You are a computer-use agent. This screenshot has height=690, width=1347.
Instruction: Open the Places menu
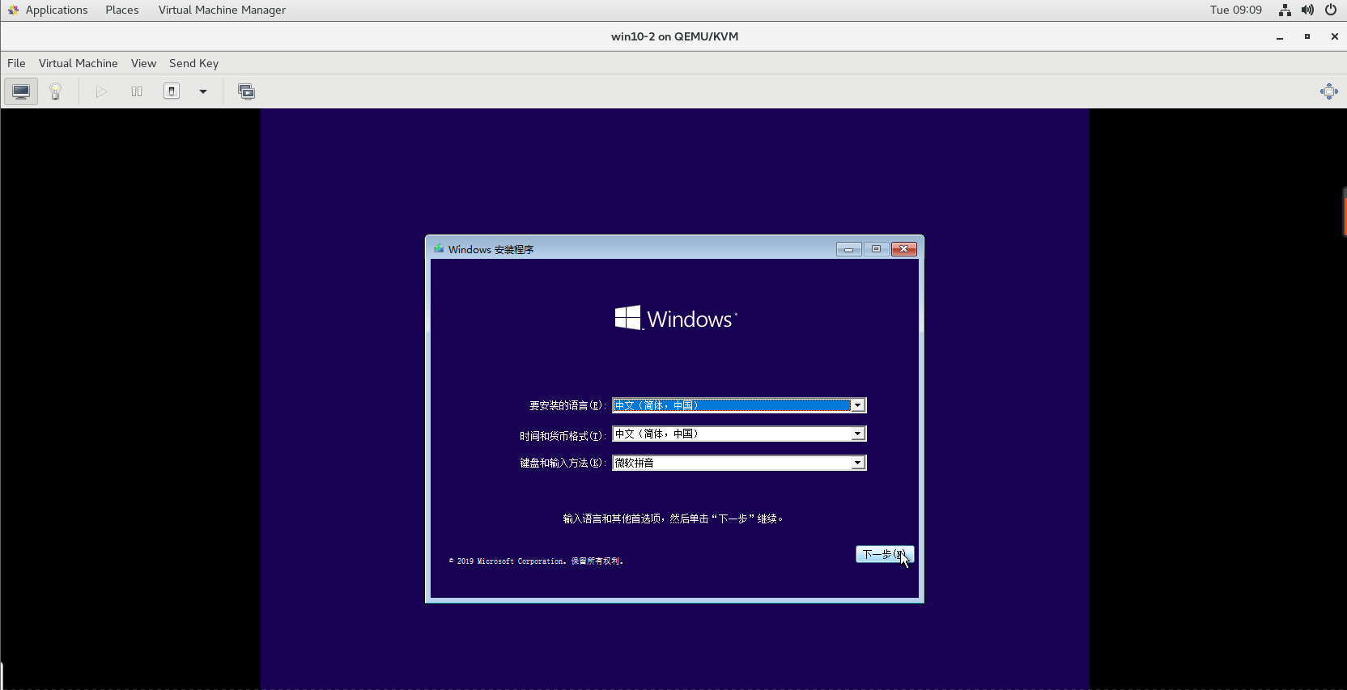pos(122,10)
